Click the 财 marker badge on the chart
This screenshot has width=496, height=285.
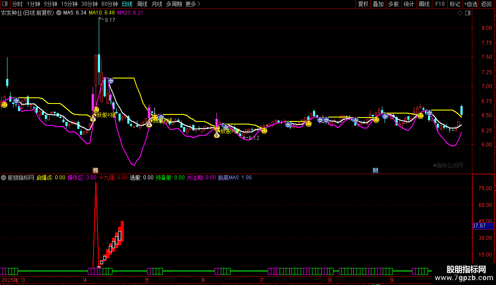click(375, 170)
